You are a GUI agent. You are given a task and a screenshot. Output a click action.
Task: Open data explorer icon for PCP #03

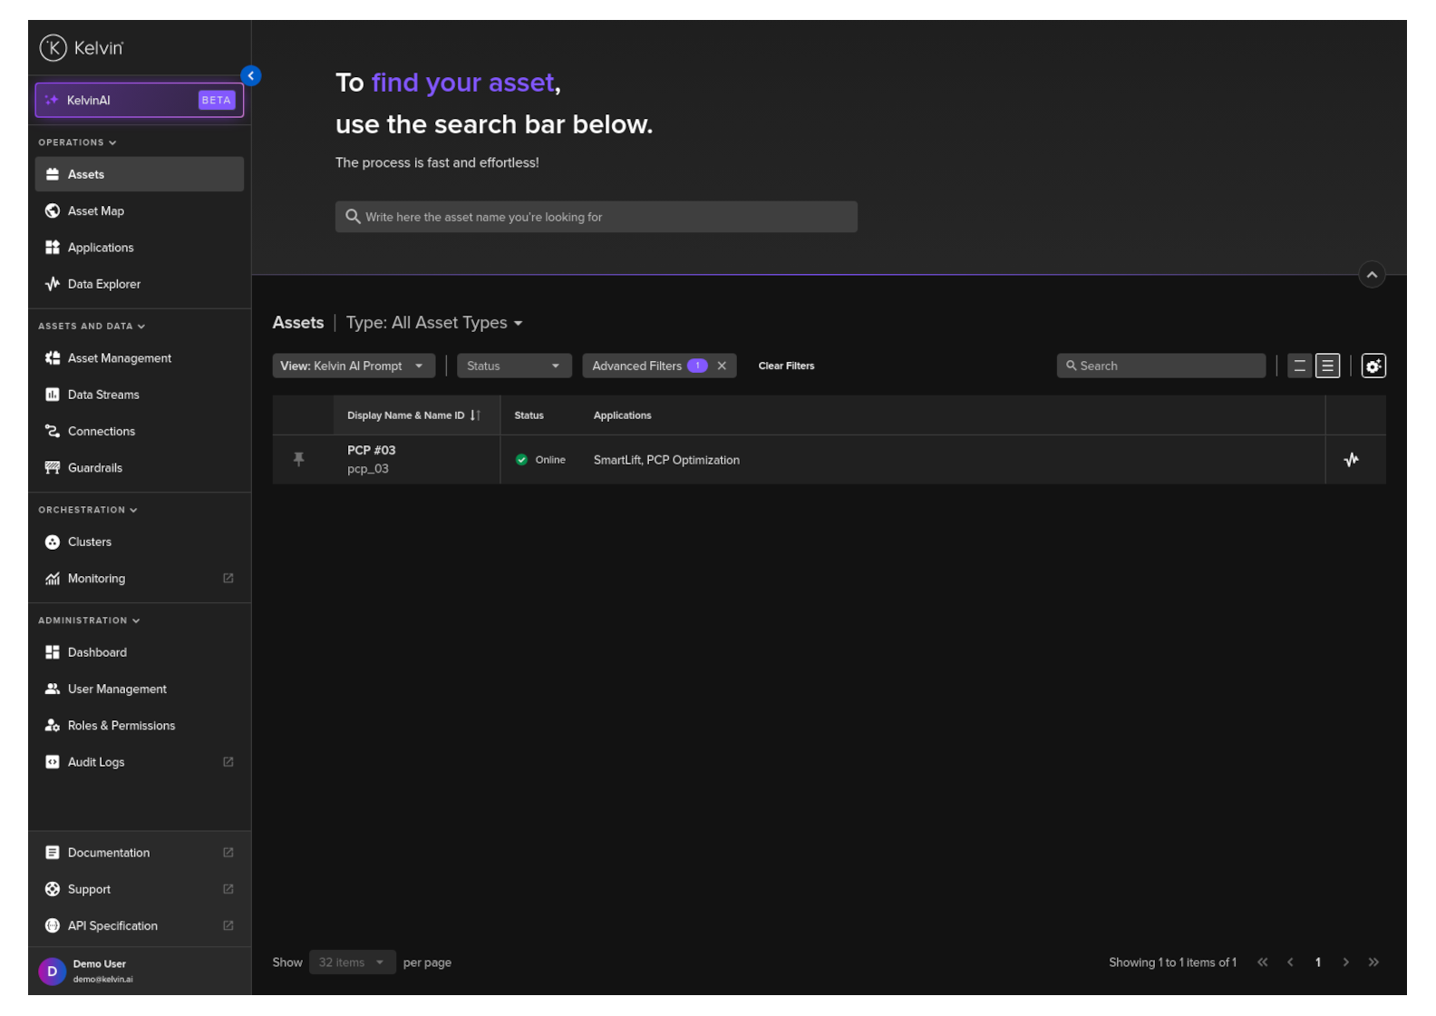point(1351,460)
